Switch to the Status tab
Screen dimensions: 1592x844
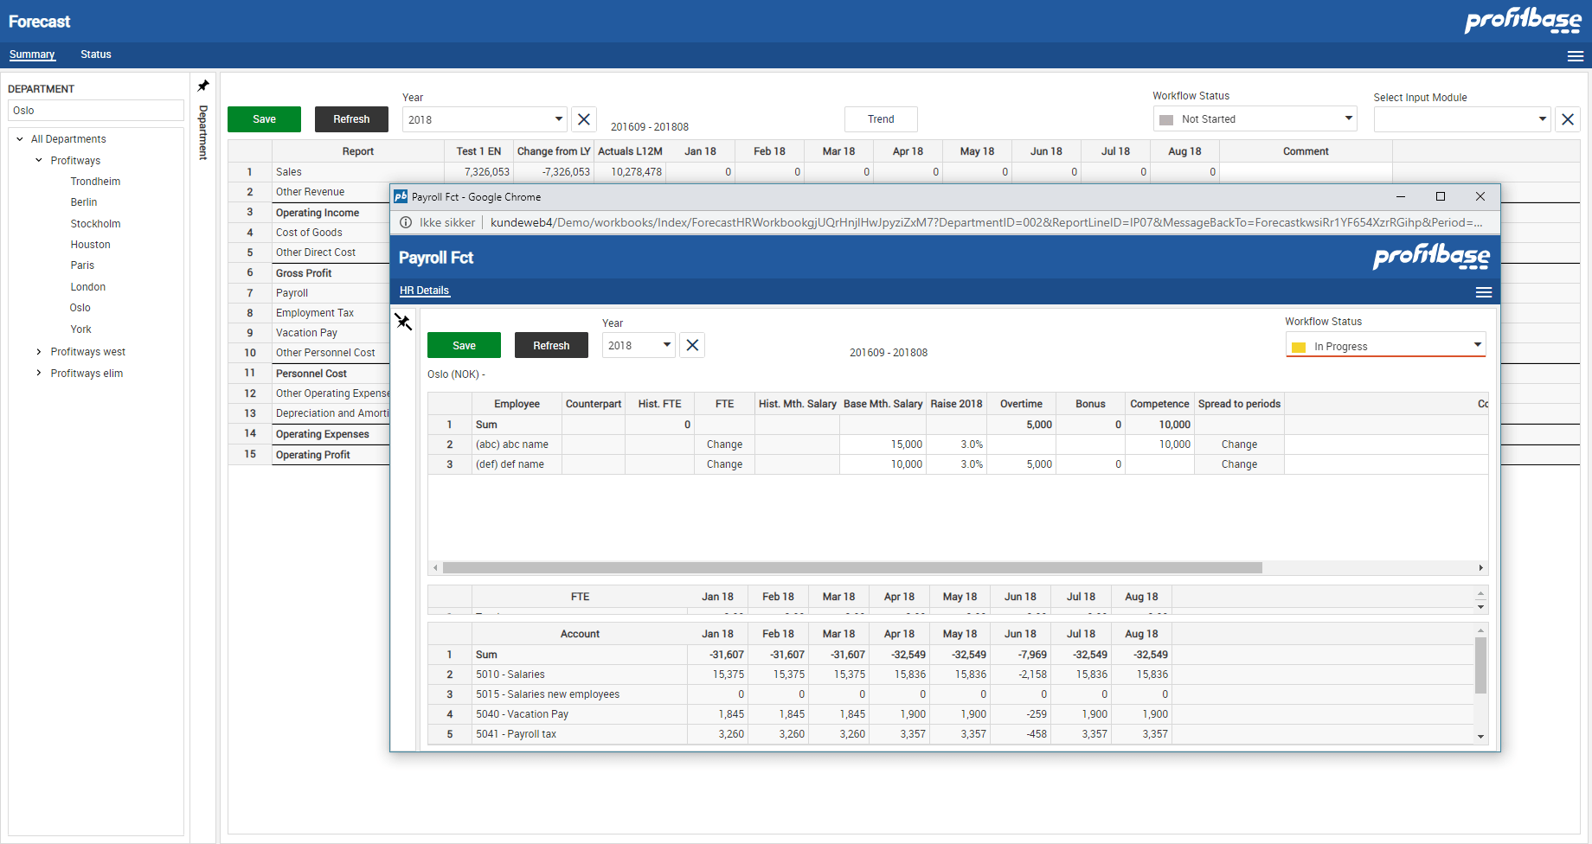(95, 54)
